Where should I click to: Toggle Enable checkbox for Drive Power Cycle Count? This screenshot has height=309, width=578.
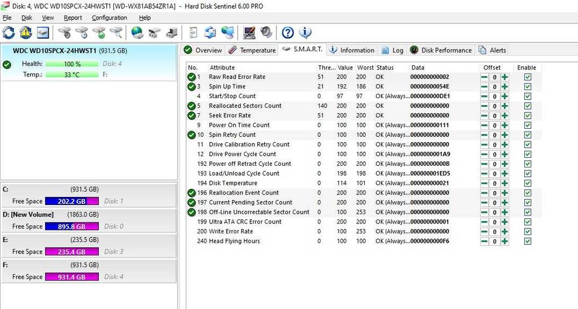click(528, 155)
